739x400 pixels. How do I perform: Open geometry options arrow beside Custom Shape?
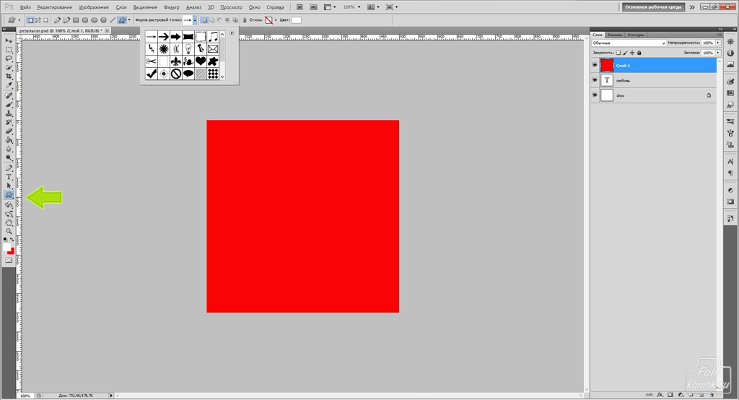click(x=129, y=20)
